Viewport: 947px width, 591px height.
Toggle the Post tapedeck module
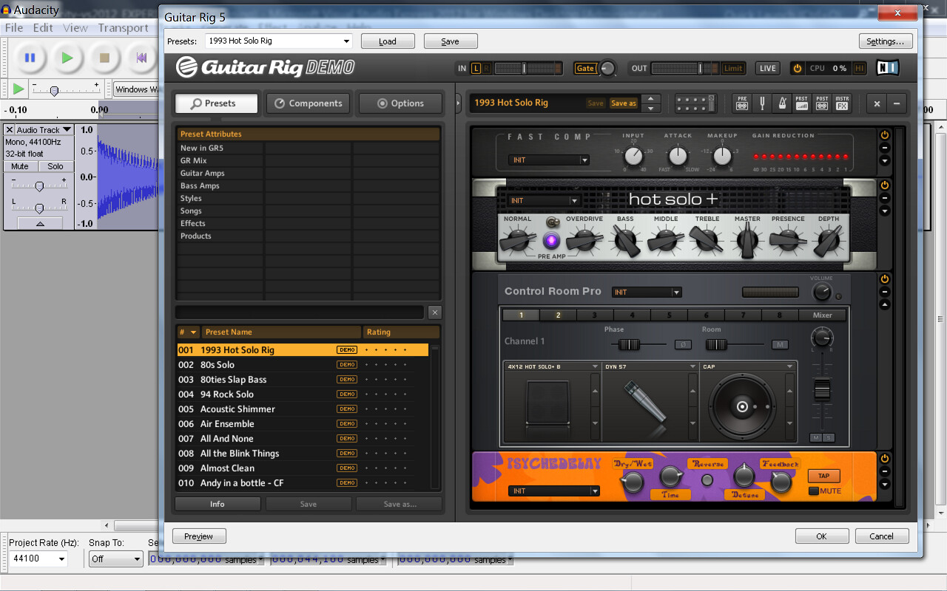822,103
